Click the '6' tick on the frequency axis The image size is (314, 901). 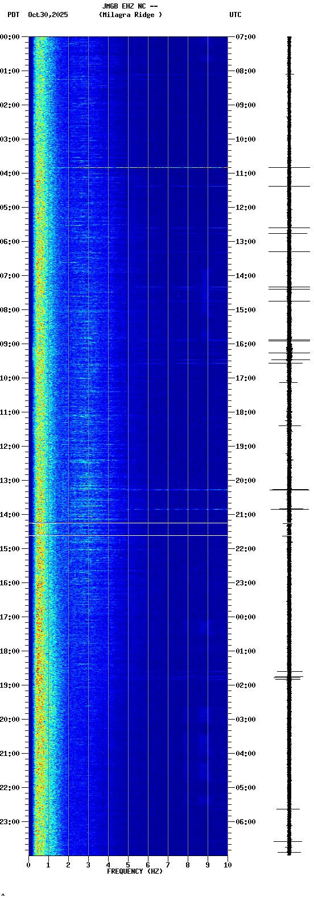click(148, 865)
